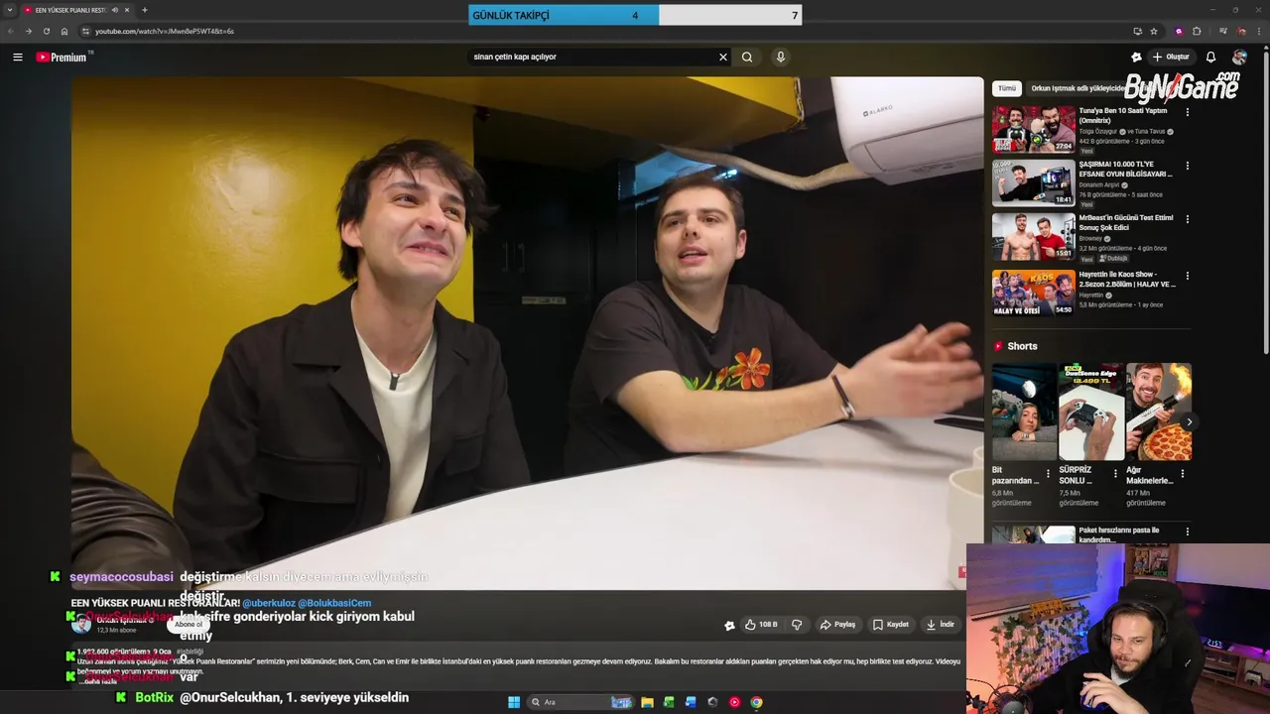Click the install app icon in address bar

1137,31
